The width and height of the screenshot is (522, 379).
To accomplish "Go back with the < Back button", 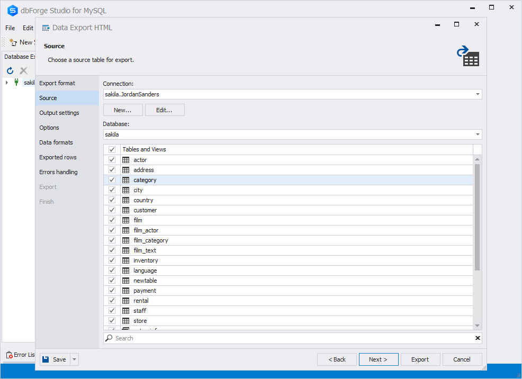I will (x=337, y=359).
